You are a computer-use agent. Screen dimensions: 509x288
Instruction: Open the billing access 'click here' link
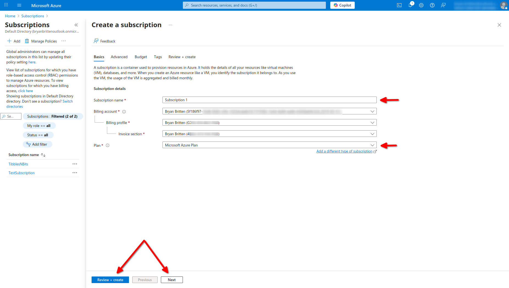(x=26, y=91)
